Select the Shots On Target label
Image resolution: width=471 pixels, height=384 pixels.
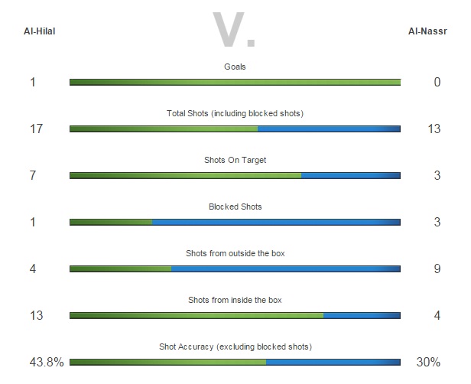point(235,160)
